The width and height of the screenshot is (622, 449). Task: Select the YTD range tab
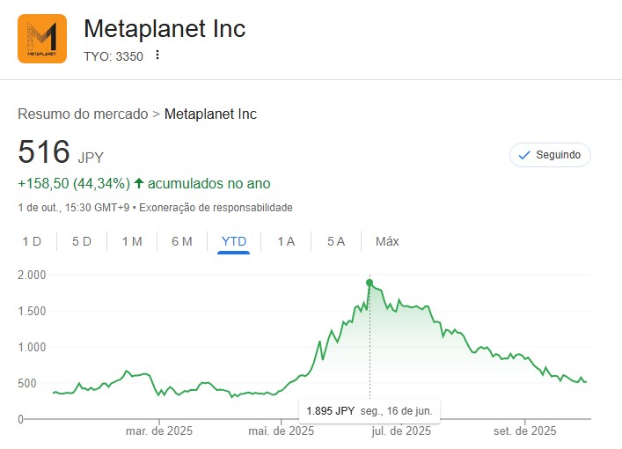coord(234,241)
